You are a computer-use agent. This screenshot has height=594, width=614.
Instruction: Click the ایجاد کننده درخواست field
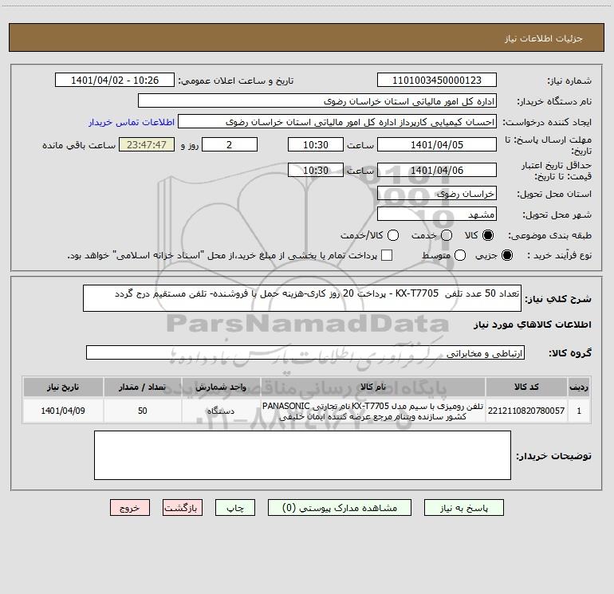click(x=337, y=122)
